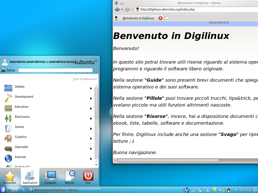Click the horizontal scrollbar left arrow
The height and width of the screenshot is (193, 258).
(115, 160)
